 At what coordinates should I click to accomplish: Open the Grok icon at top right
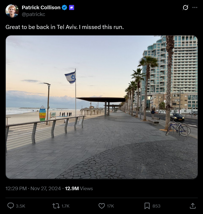pos(185,8)
